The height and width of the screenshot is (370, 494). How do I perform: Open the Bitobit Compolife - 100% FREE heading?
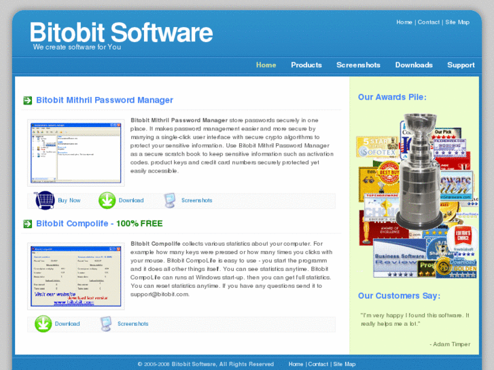click(x=99, y=223)
